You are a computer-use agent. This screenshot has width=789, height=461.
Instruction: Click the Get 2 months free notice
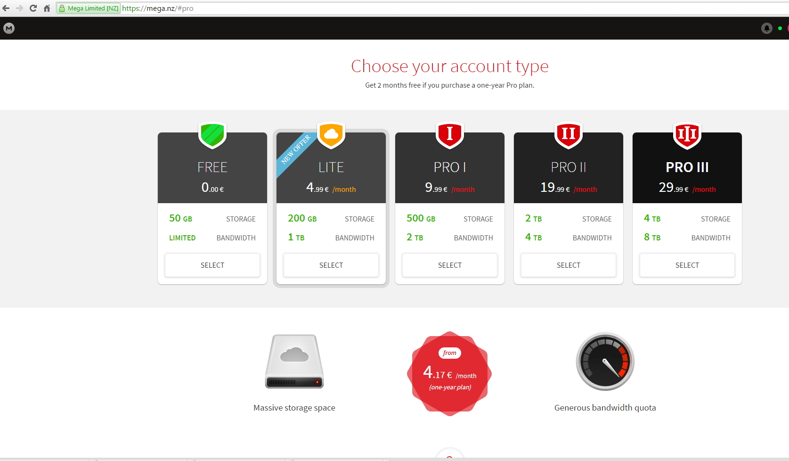pyautogui.click(x=450, y=85)
